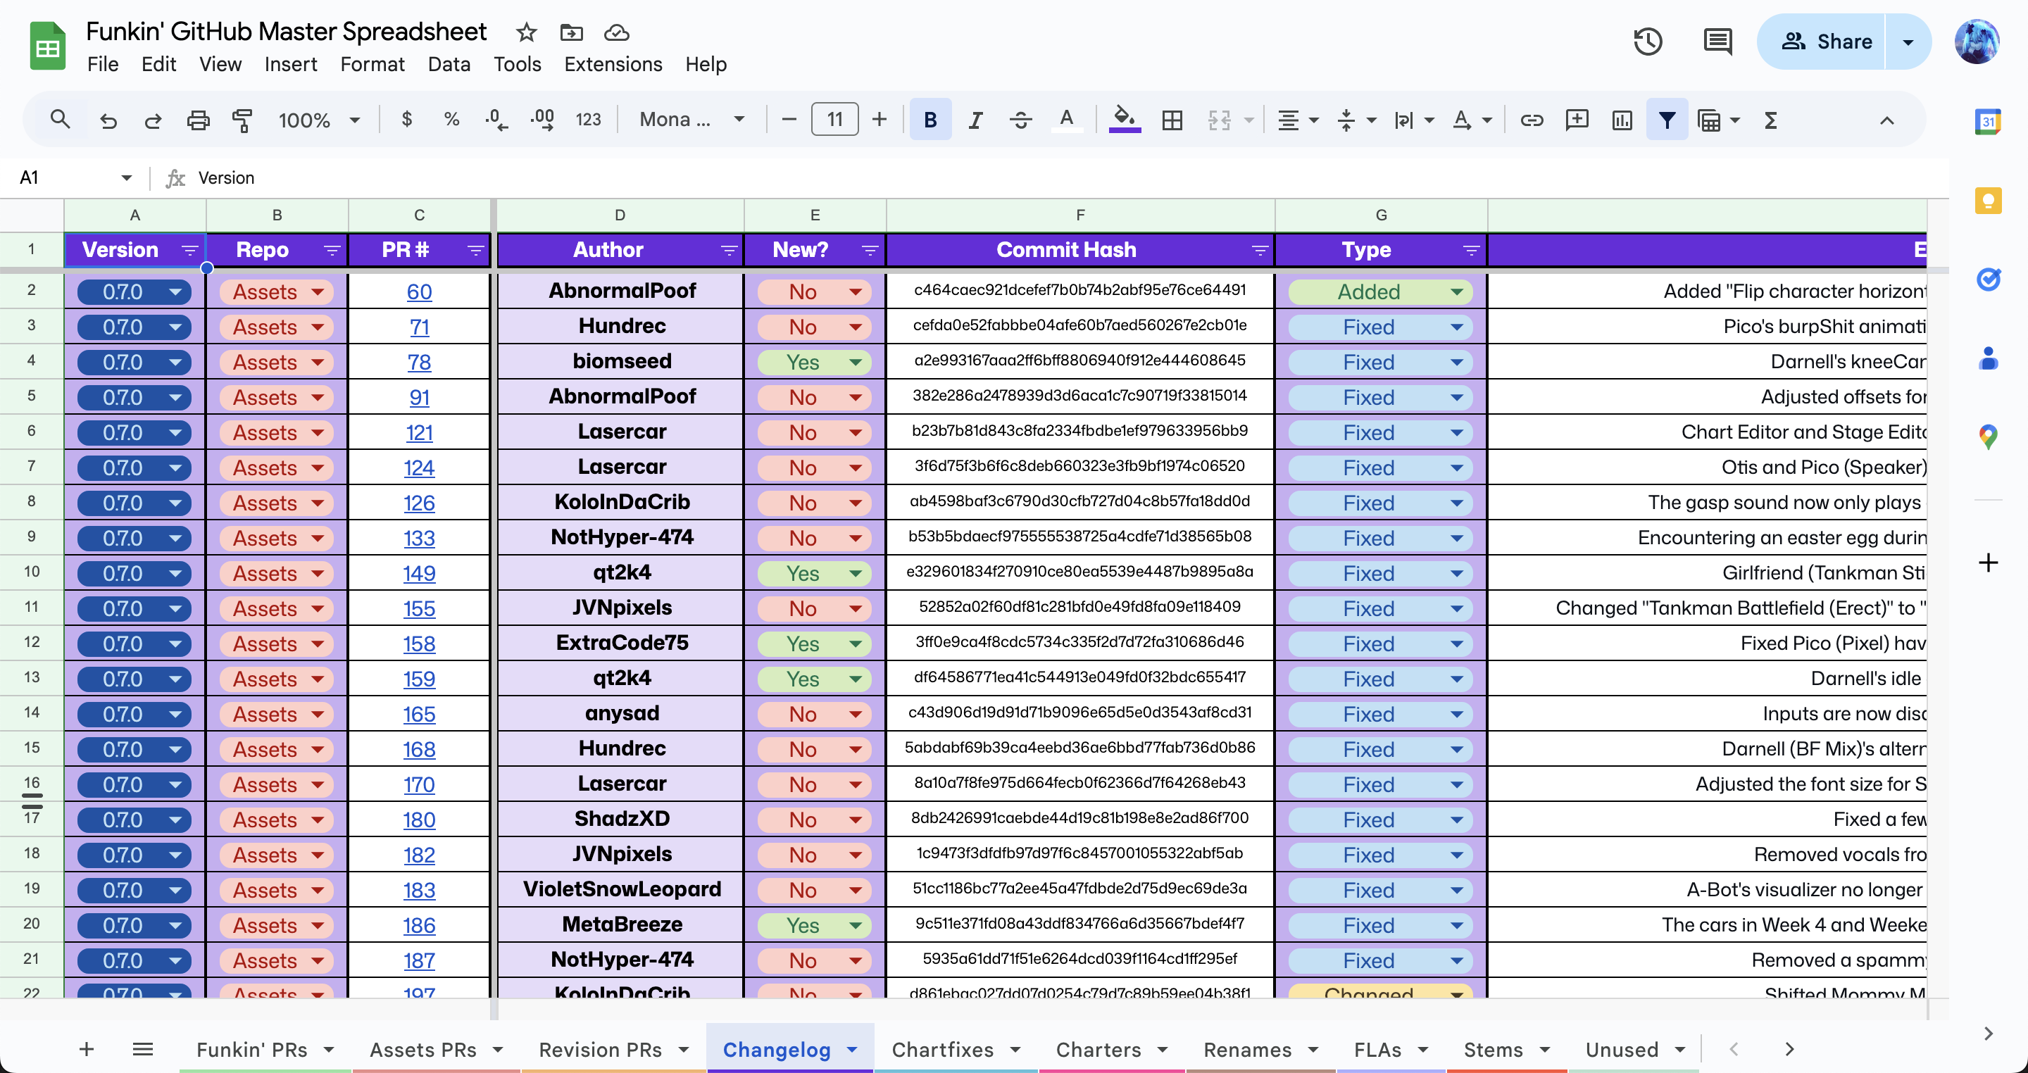2028x1073 pixels.
Task: Increase decimal places
Action: click(542, 120)
